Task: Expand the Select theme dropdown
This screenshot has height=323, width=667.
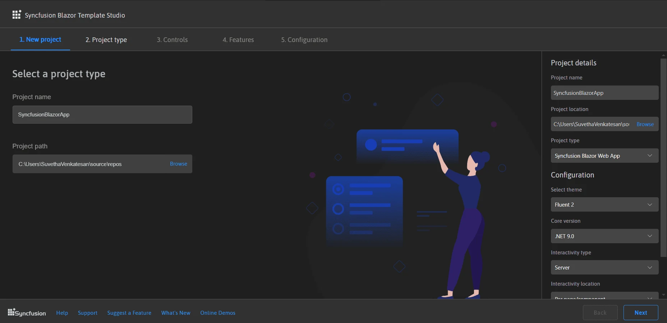Action: (x=604, y=204)
